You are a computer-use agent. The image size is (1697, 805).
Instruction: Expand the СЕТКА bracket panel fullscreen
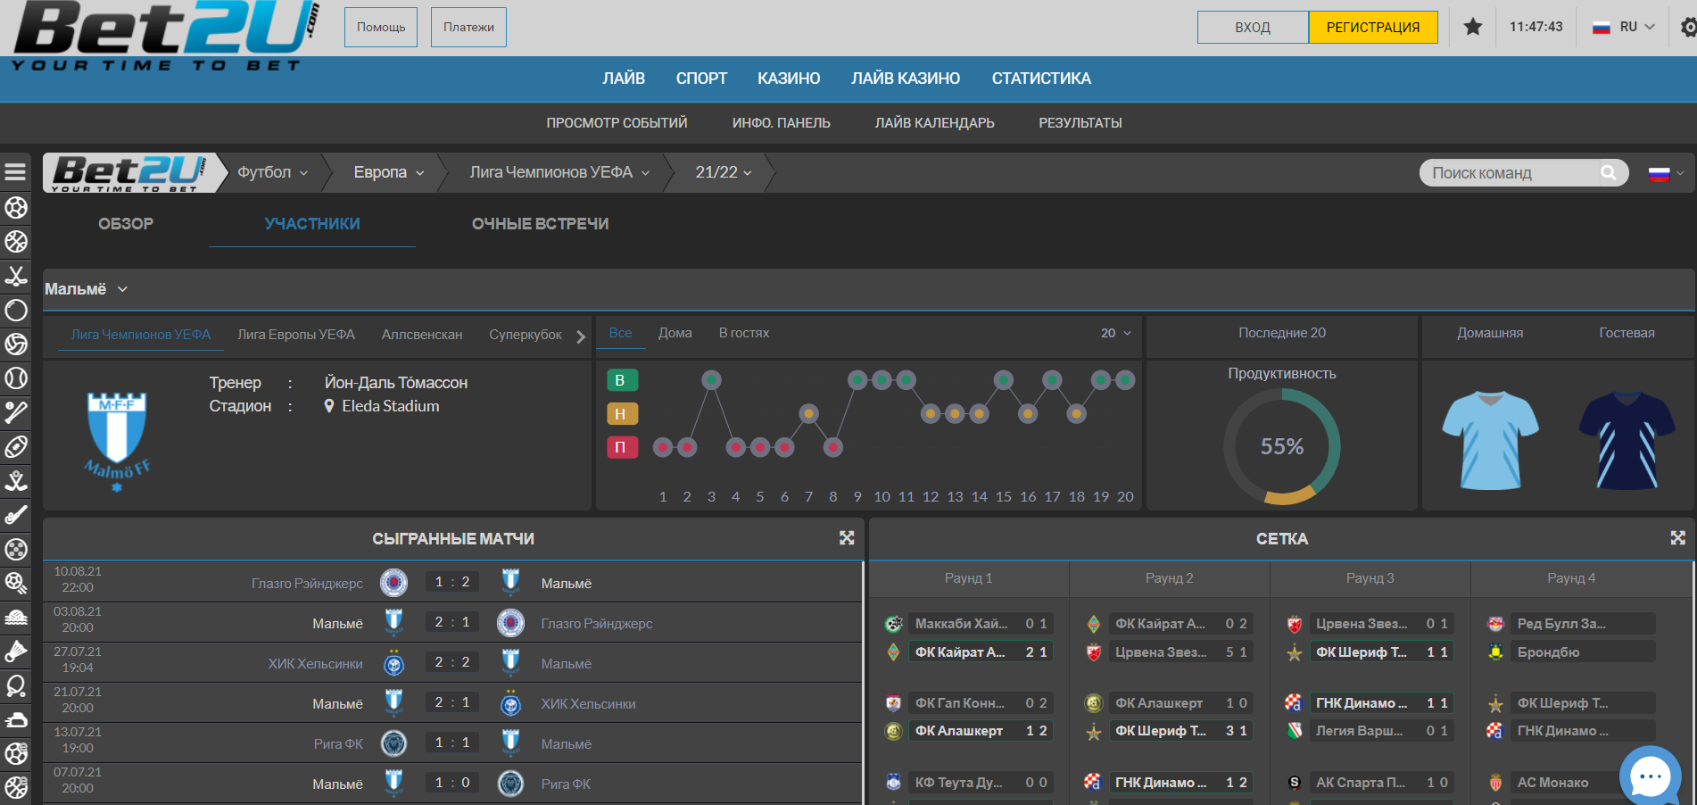coord(1677,538)
